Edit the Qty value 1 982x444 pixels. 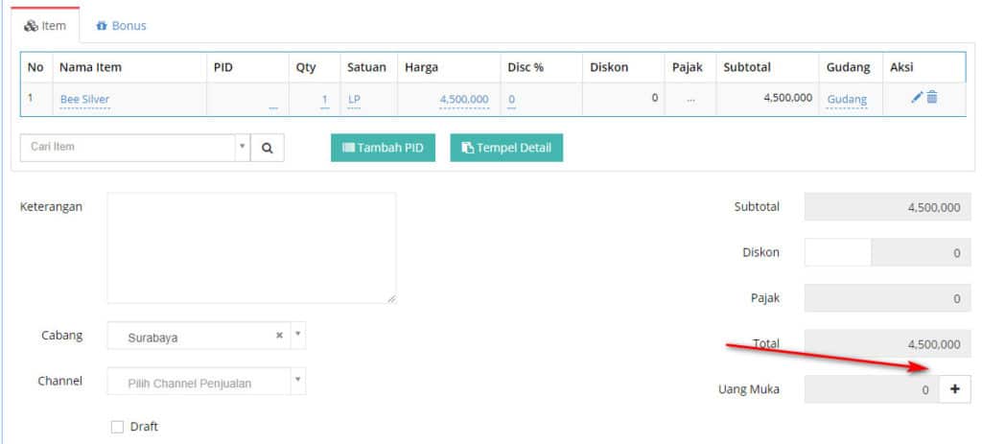pyautogui.click(x=324, y=100)
